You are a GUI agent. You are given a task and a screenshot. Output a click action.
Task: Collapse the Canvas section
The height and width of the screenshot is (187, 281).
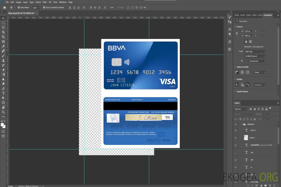coord(235,26)
